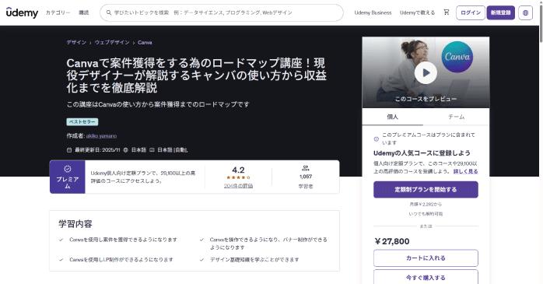The image size is (543, 284).
Task: Click the star rating icons
Action: (x=238, y=177)
